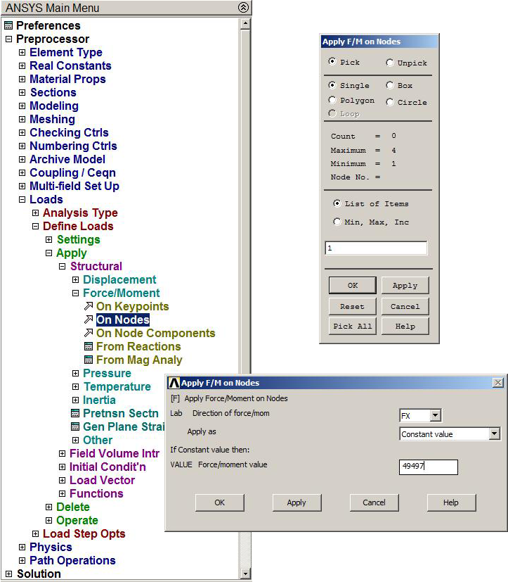Click the Pretnsn Sectn dialog icon

click(75, 414)
